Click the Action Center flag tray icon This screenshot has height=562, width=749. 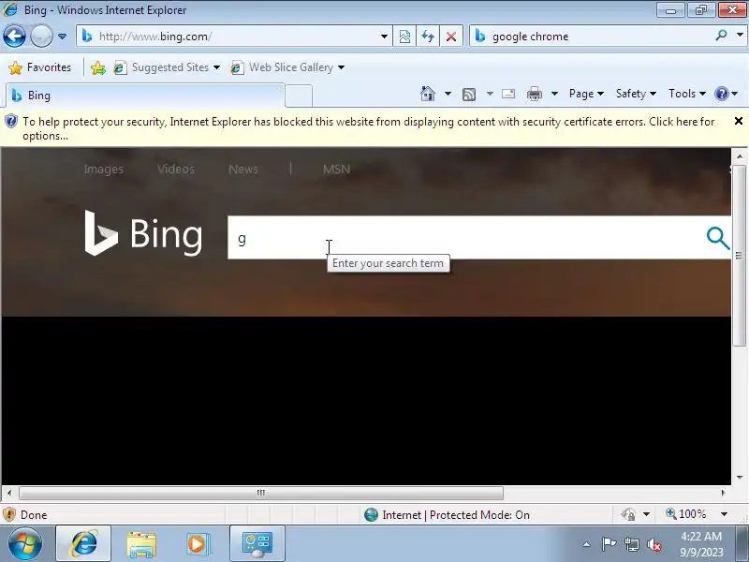609,544
